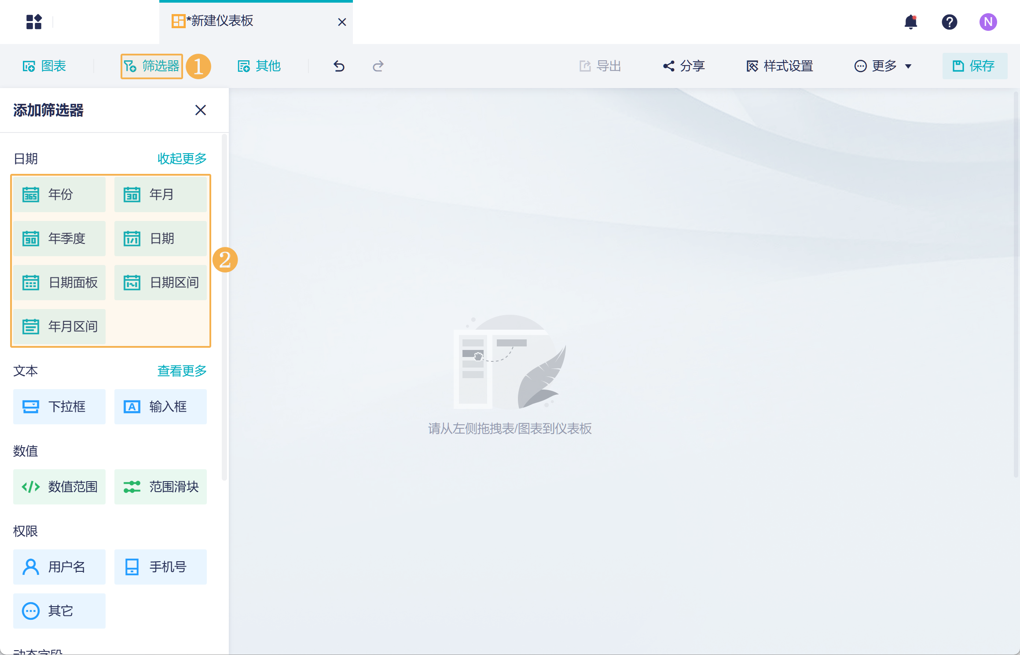Add the 输入框 input box filter
This screenshot has width=1020, height=655.
tap(161, 406)
